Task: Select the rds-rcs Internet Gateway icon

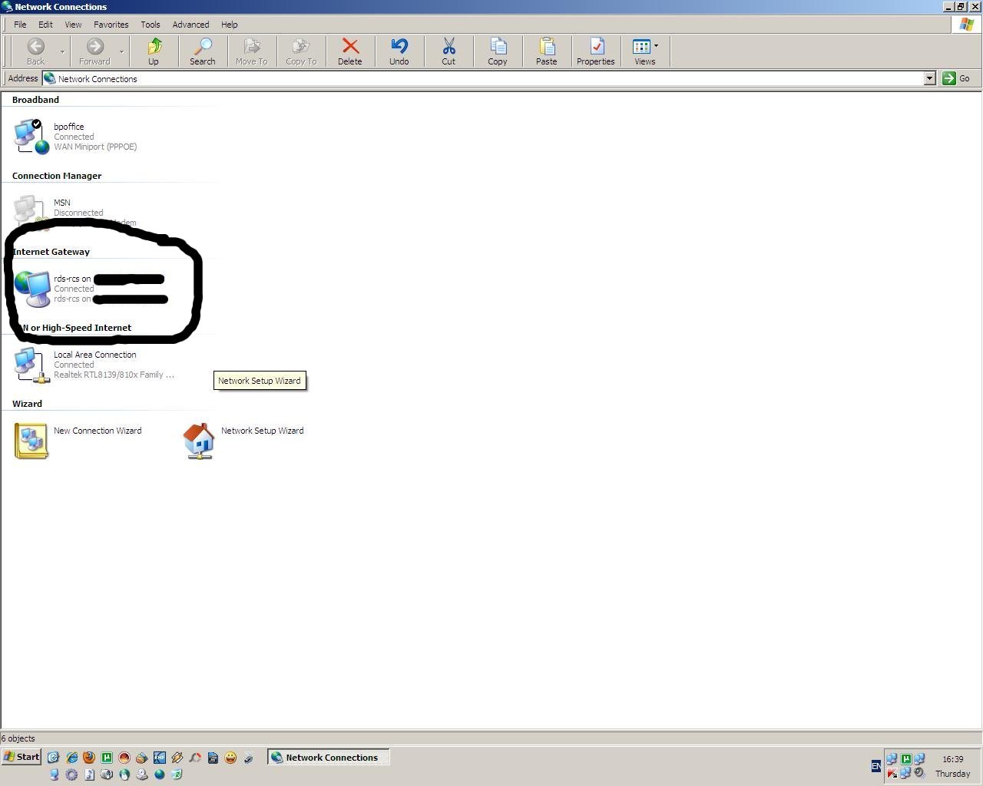Action: (32, 289)
